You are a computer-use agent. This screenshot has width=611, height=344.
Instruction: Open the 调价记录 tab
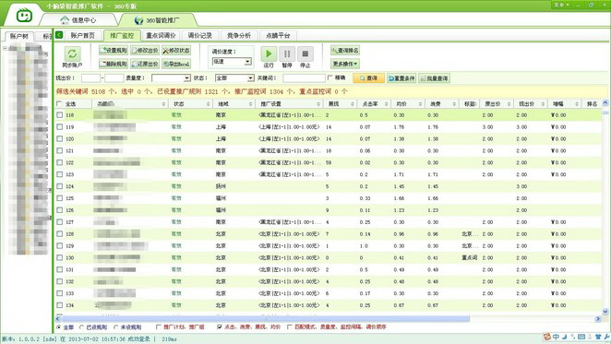200,35
